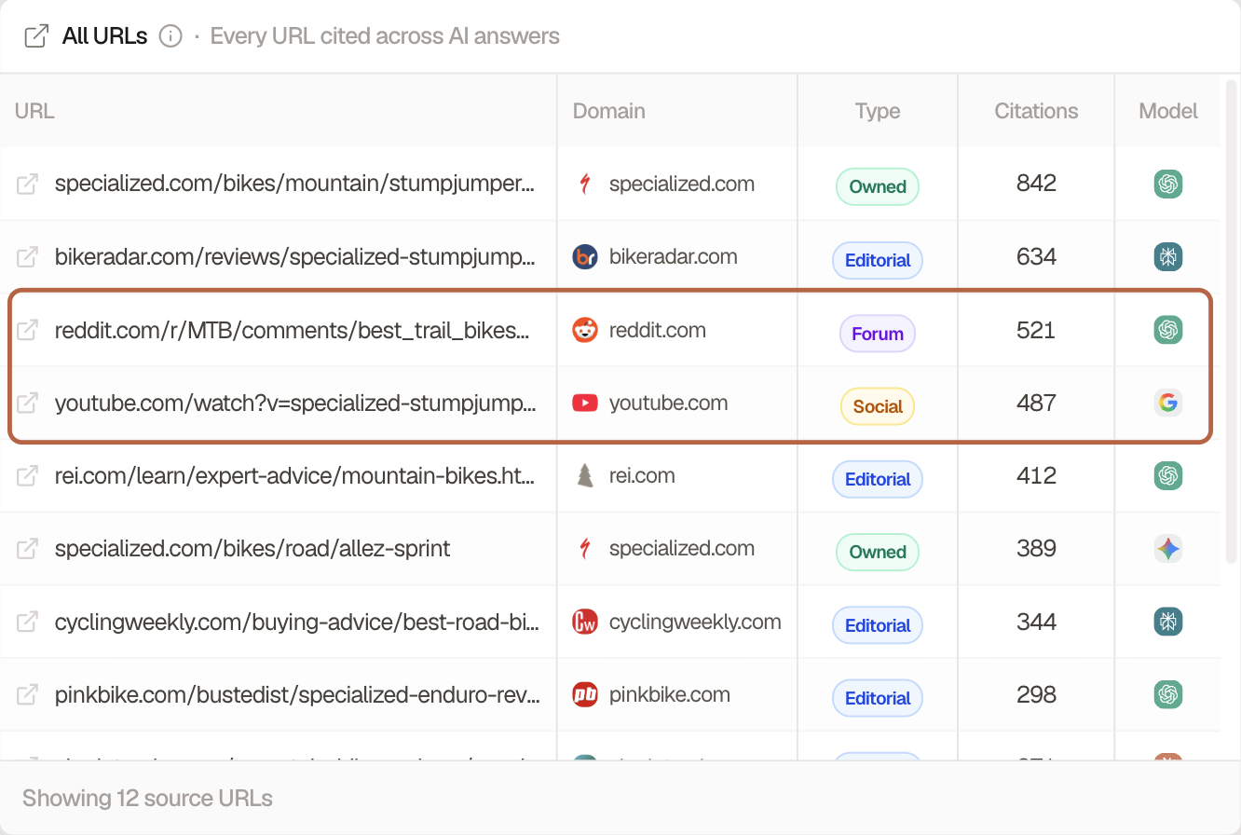
Task: Click the Google model icon in youtube row
Action: (x=1167, y=403)
